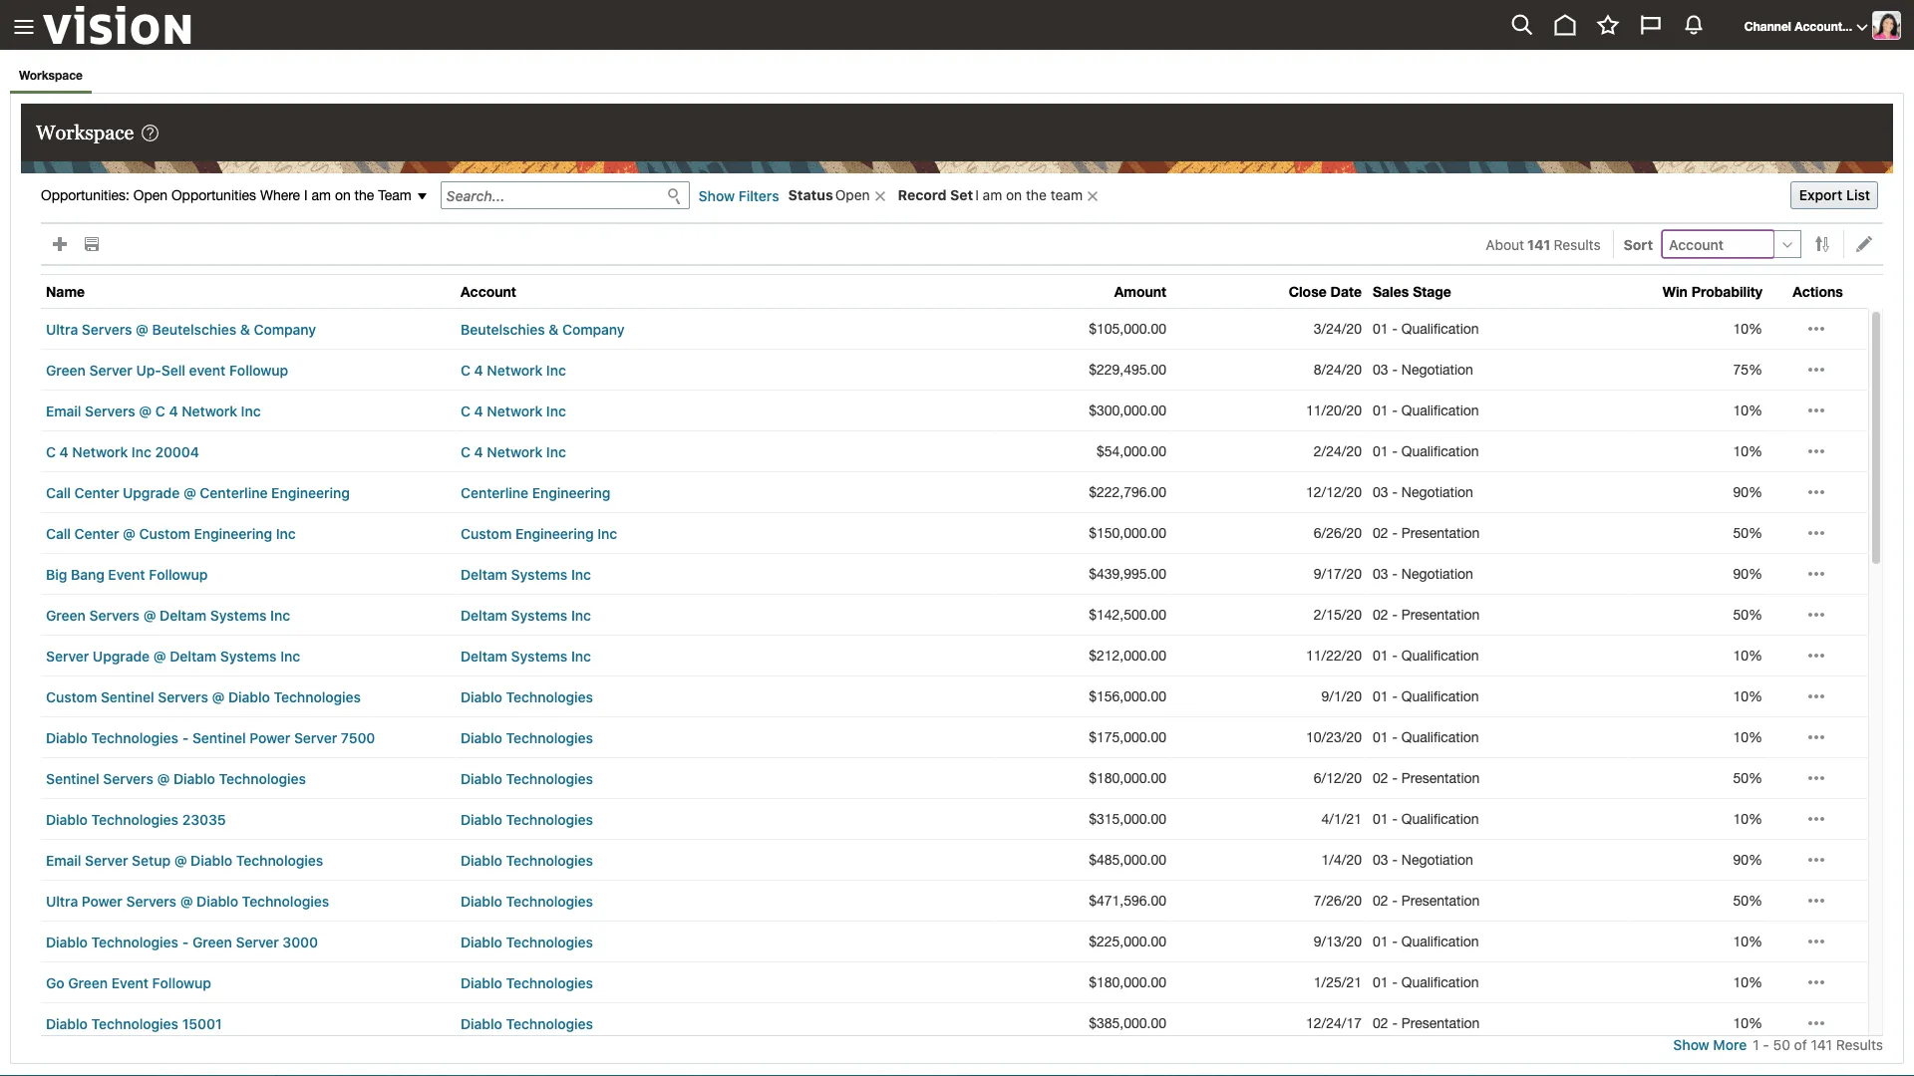The height and width of the screenshot is (1076, 1914).
Task: Open notifications bell icon
Action: point(1694,26)
